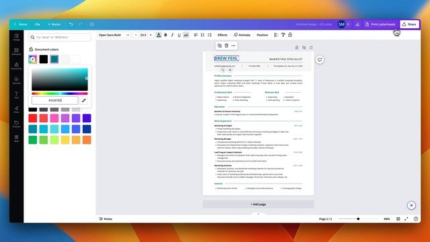Click the Canva Assistant sparkle button
Viewport: 430px width, 242px height.
(411, 205)
